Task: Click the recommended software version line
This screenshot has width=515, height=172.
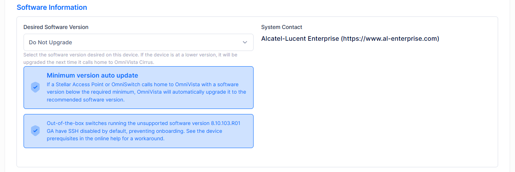Action: [x=86, y=100]
